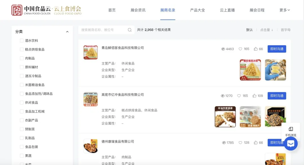Image resolution: width=304 pixels, height=165 pixels.
Task: Click the China Food Clouds logo
Action: [x=46, y=10]
